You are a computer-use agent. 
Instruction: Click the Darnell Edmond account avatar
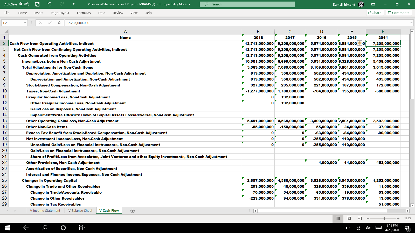pos(361,4)
